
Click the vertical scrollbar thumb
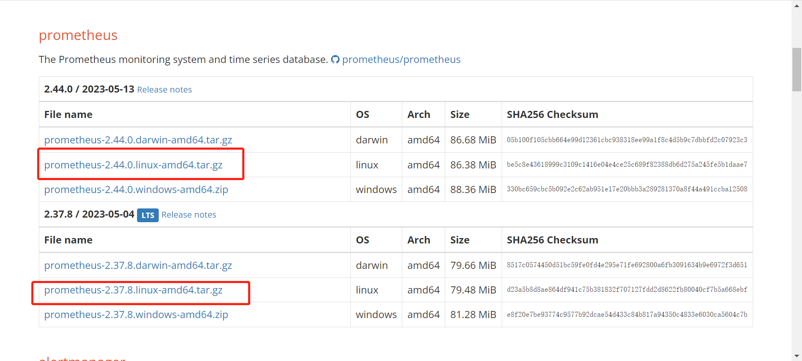click(797, 70)
